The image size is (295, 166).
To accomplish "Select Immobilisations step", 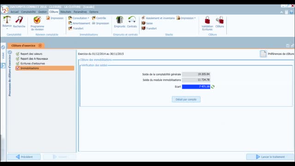I will [45, 68].
